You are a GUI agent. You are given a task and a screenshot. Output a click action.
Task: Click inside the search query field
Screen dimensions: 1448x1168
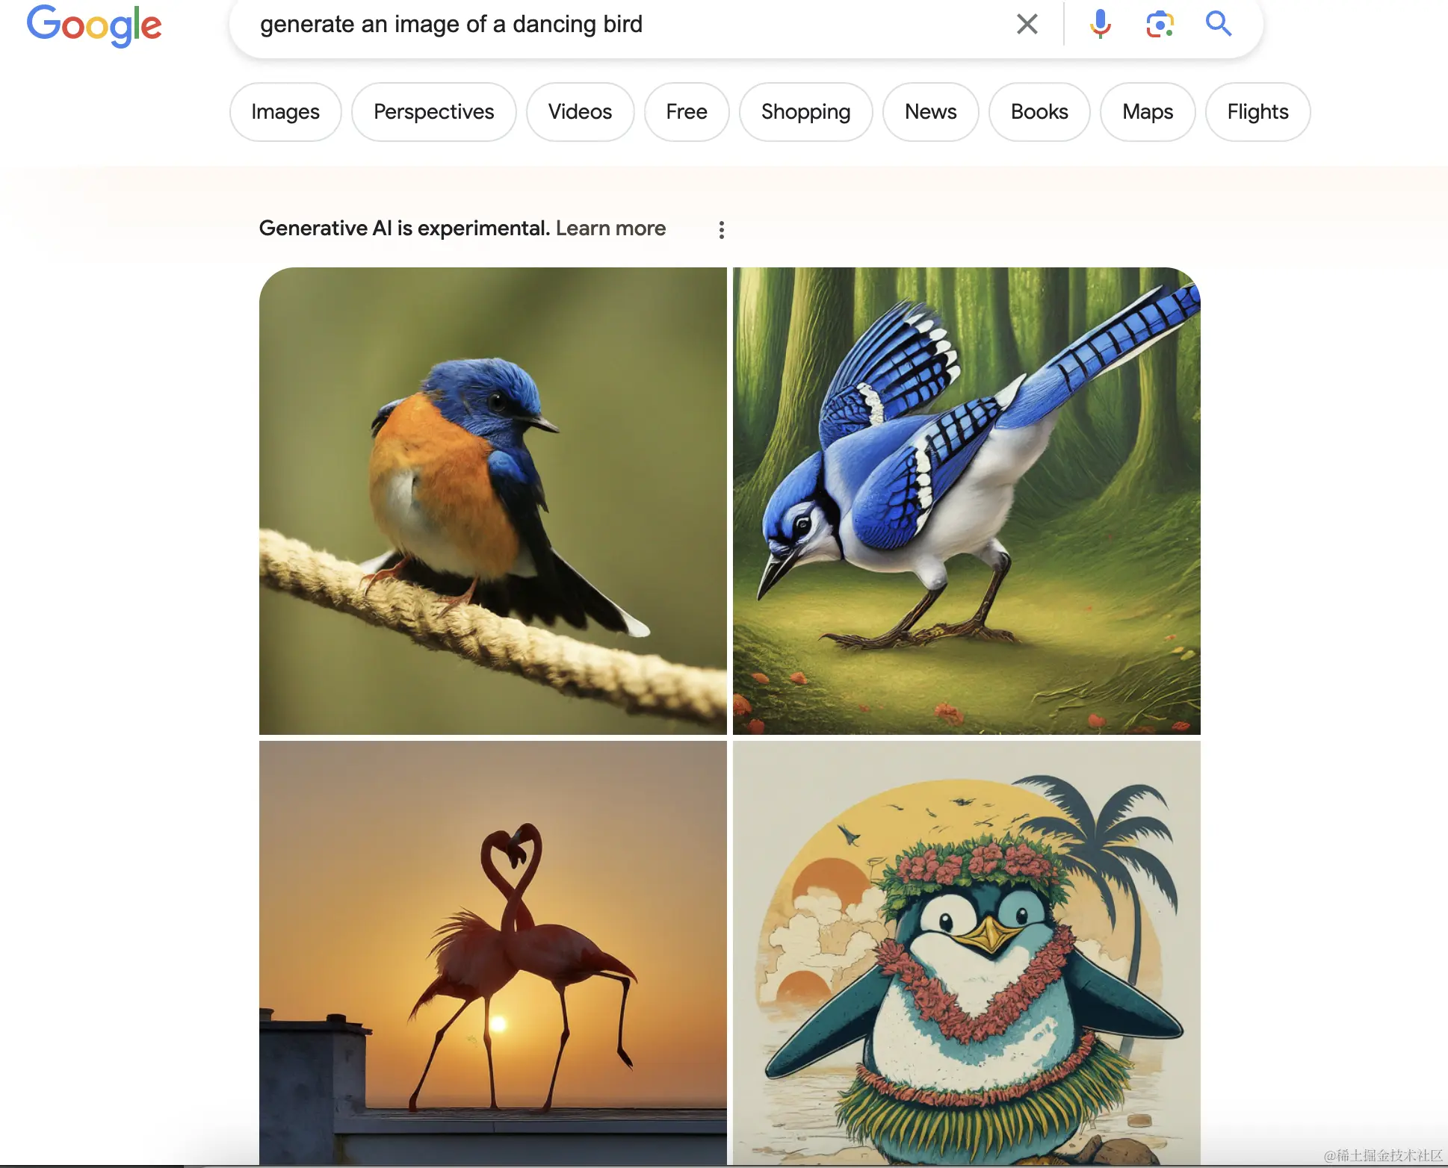(523, 24)
